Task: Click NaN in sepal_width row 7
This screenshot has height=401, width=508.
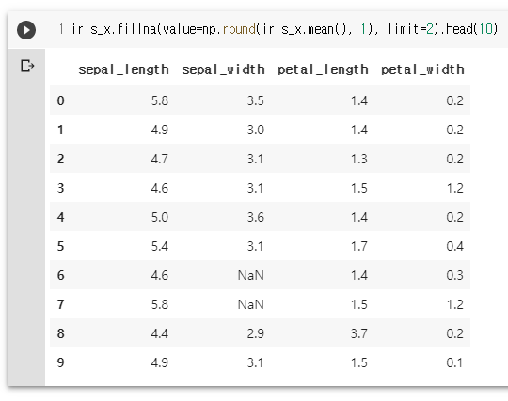Action: click(x=251, y=304)
